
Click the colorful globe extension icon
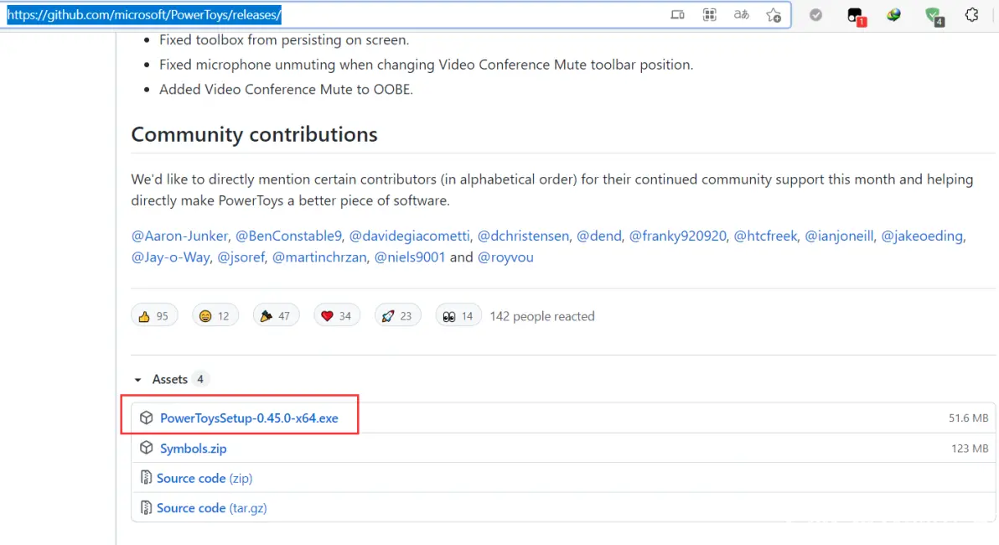pyautogui.click(x=893, y=14)
